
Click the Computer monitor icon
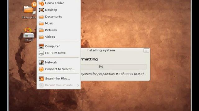pyautogui.click(x=41, y=46)
